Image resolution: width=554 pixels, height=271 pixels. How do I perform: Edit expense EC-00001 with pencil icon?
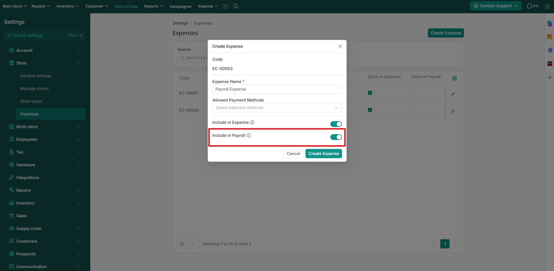coord(453,94)
